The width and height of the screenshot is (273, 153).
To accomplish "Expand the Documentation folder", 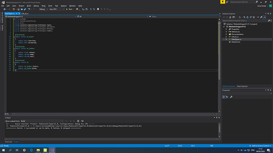I will [x=226, y=34].
